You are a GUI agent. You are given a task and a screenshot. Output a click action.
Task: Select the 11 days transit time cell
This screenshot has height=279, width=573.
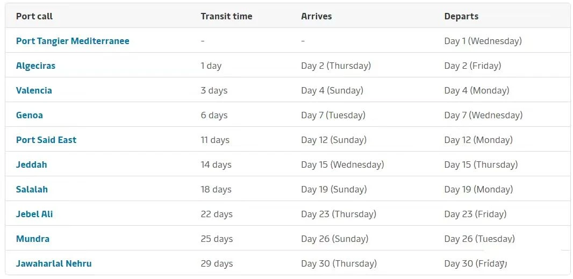(x=215, y=140)
